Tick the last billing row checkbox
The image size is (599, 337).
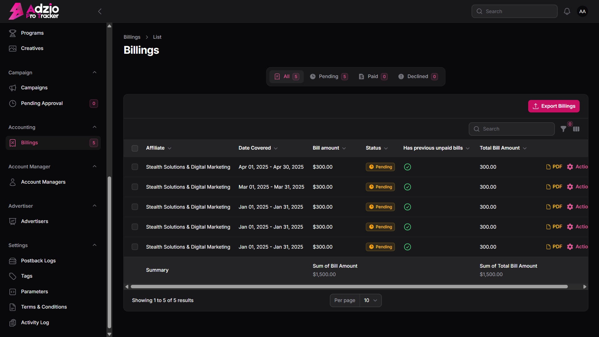(135, 247)
